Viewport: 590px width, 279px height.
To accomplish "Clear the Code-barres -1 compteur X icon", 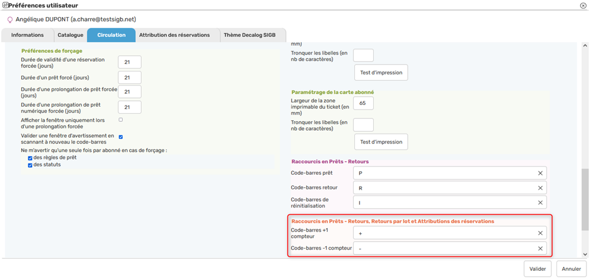I will coord(540,249).
